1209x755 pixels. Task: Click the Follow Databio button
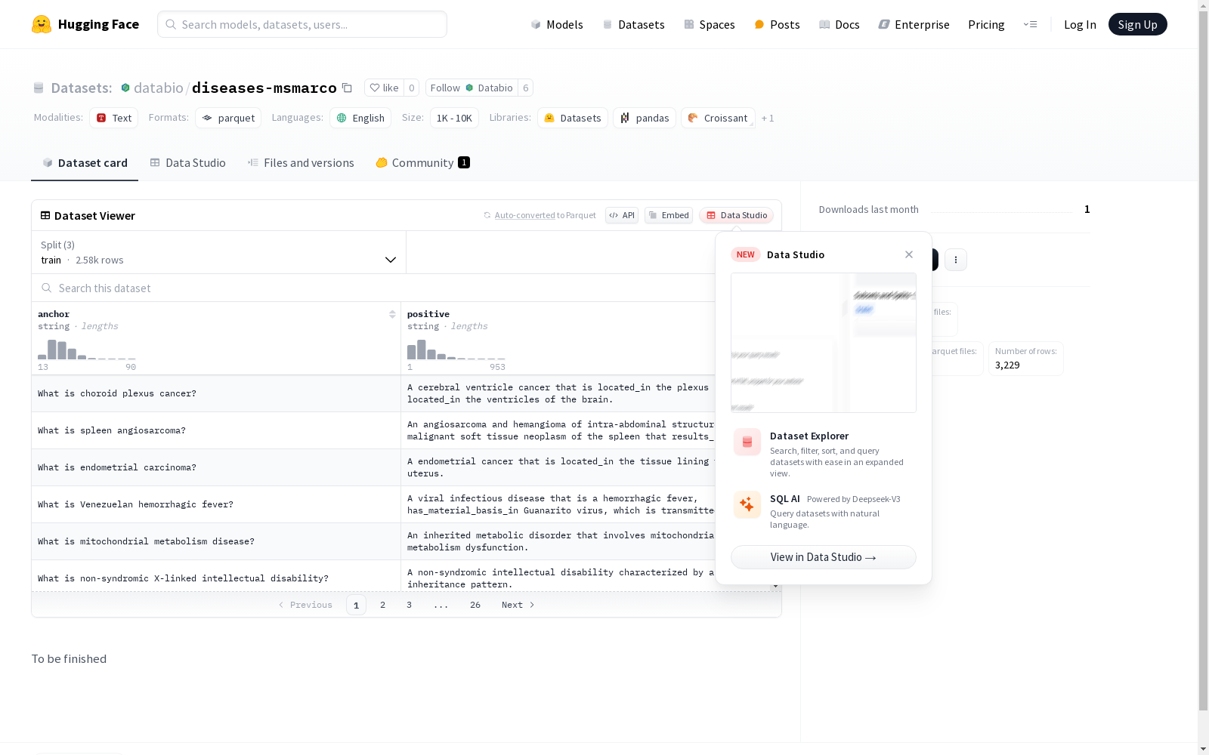click(x=472, y=88)
